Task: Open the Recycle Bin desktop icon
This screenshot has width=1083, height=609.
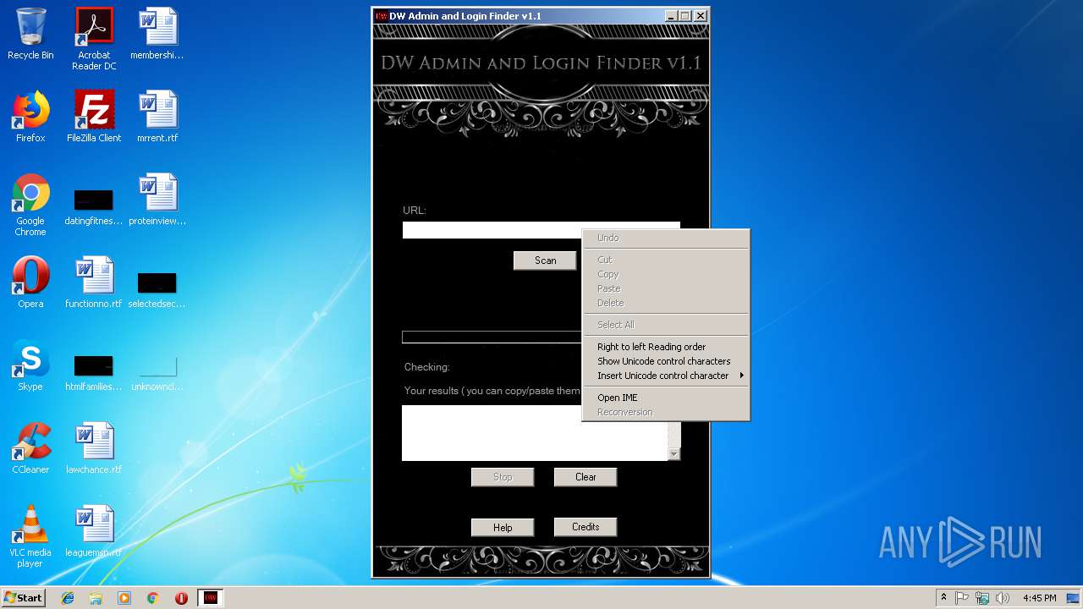Action: (30, 35)
